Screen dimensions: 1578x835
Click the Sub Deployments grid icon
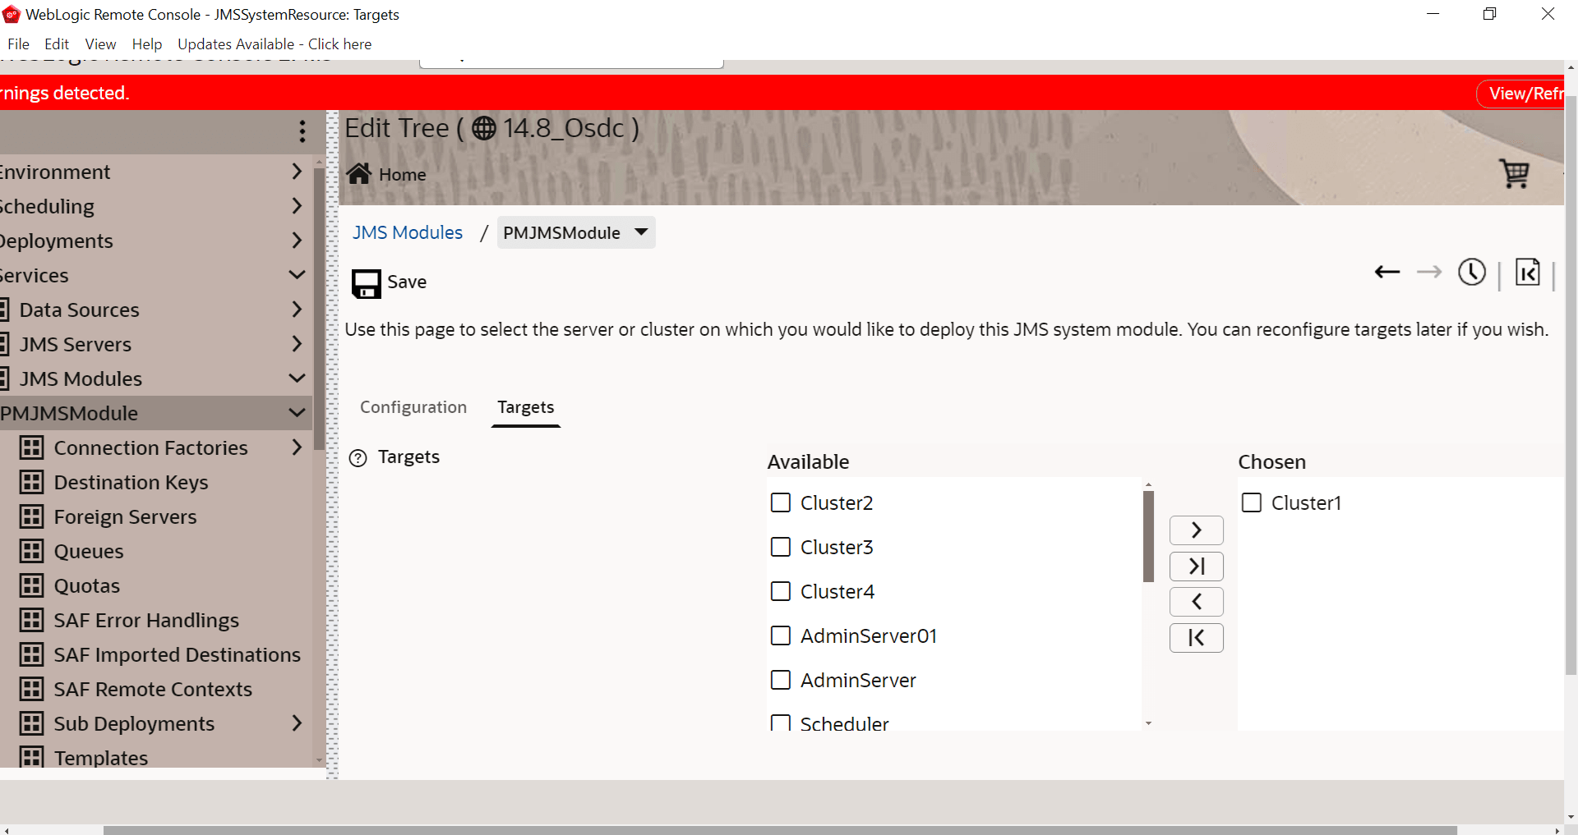[x=31, y=723]
